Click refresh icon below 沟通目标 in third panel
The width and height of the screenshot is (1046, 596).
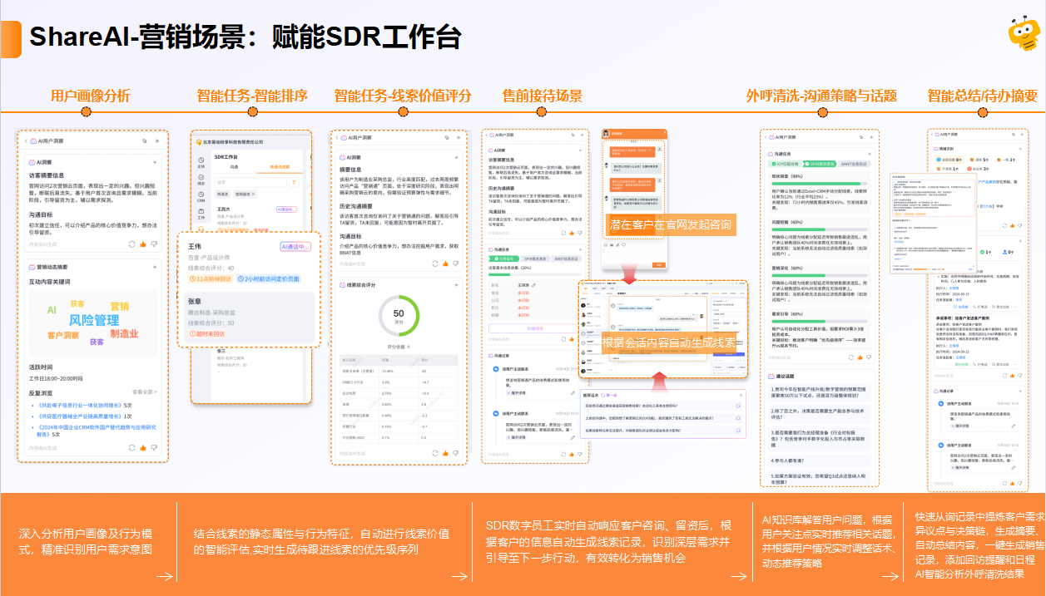tap(435, 264)
